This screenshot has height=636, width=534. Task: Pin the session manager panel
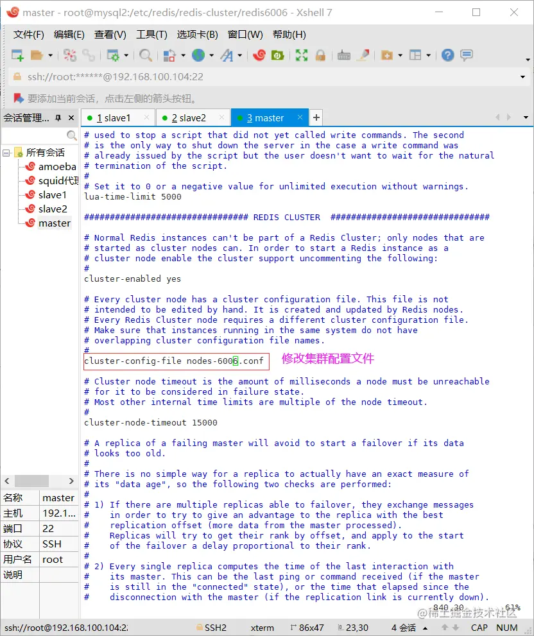[x=58, y=118]
